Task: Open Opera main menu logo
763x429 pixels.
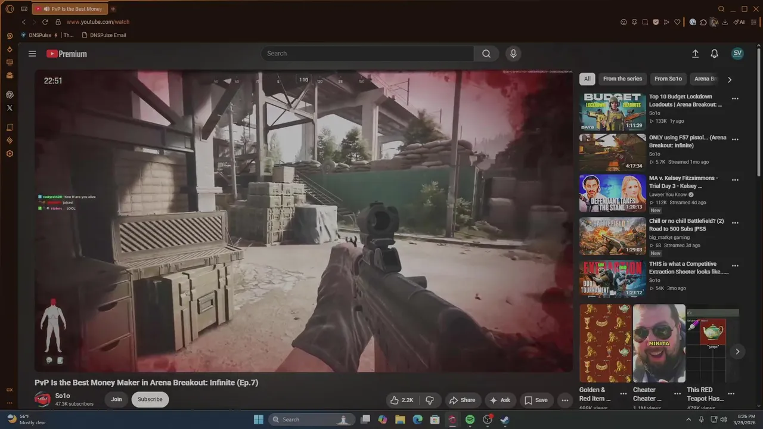Action: (10, 9)
